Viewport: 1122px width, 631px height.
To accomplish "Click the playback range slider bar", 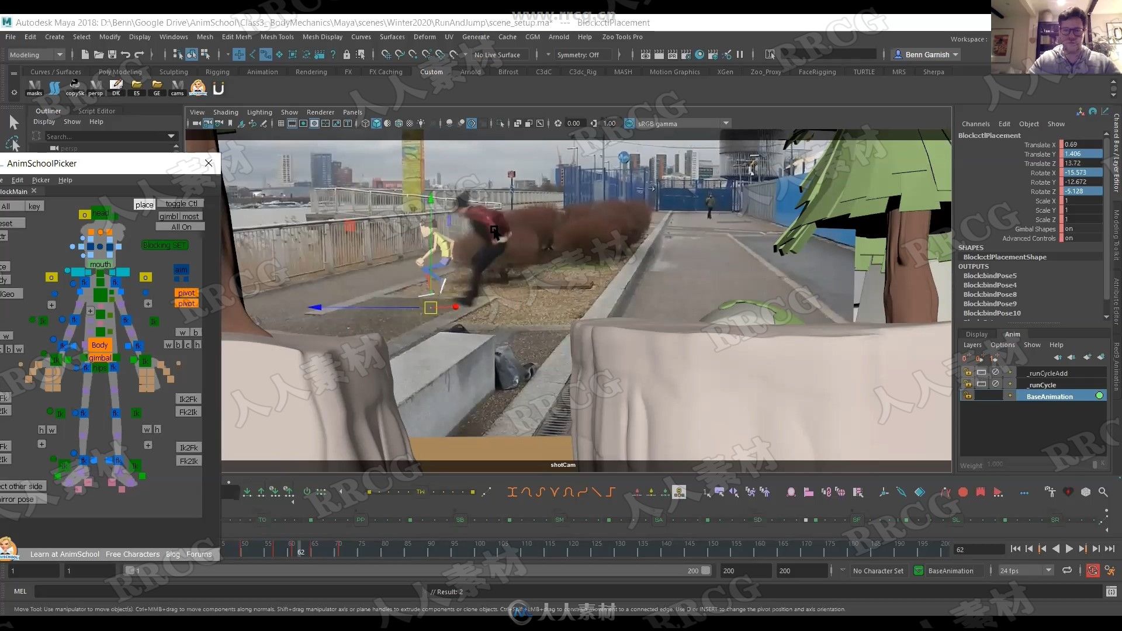I will (x=418, y=571).
